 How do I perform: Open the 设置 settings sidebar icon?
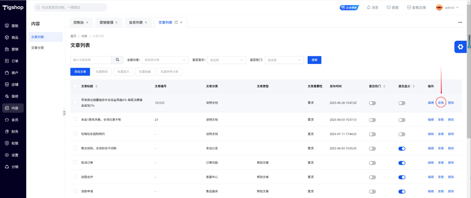click(7, 155)
